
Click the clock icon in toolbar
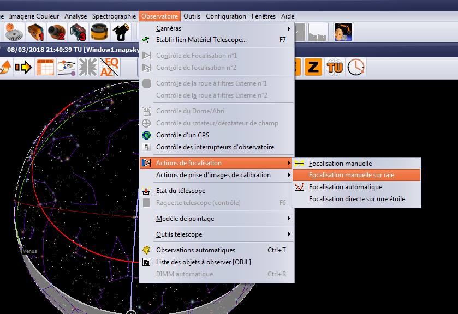point(356,67)
